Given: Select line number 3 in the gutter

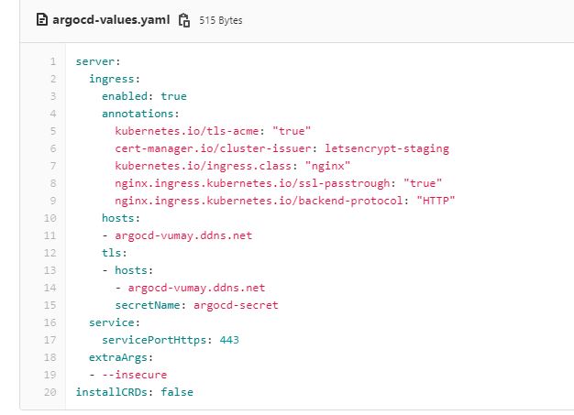Looking at the screenshot, I should click(x=54, y=95).
